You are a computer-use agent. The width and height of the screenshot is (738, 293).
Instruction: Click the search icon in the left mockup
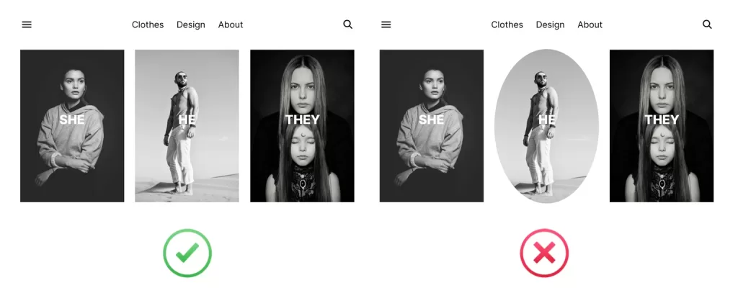coord(348,24)
